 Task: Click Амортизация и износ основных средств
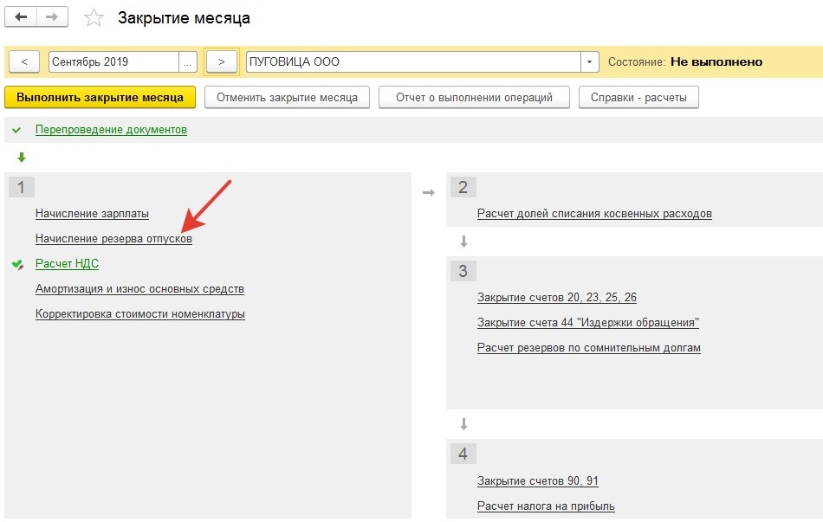139,289
